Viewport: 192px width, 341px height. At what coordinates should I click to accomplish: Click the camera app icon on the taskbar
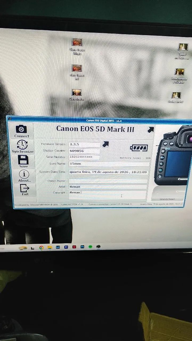[98, 246]
